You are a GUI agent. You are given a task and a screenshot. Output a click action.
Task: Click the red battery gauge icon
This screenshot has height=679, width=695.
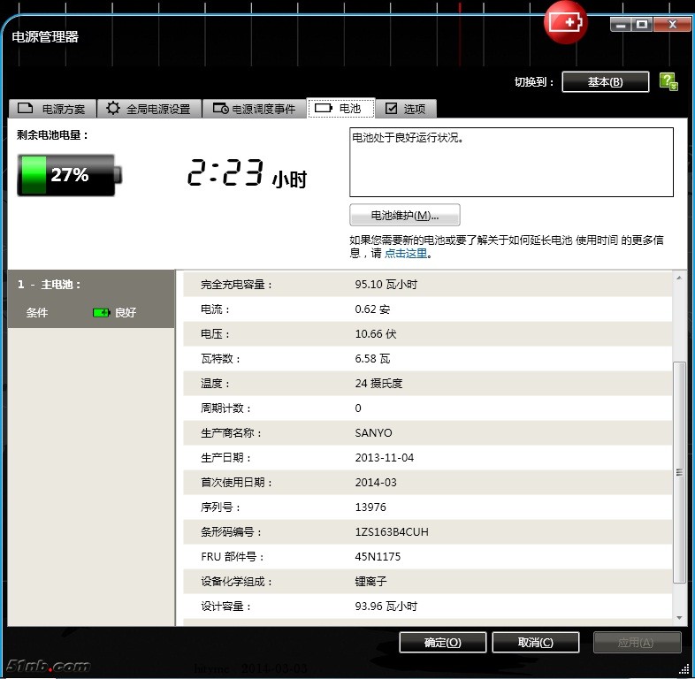tap(566, 22)
